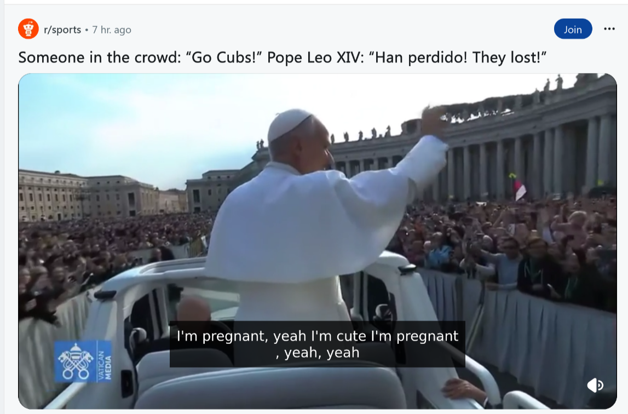Mute or unmute the video sound
Screen dimensions: 628x414
595,385
